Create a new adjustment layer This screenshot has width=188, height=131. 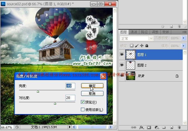coord(157,127)
